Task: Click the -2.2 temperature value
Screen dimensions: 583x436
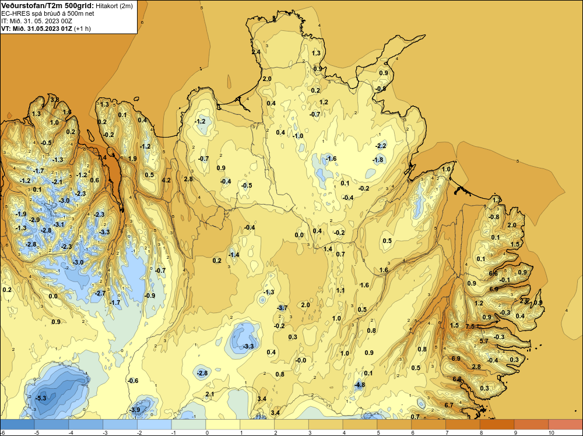Action: point(381,146)
